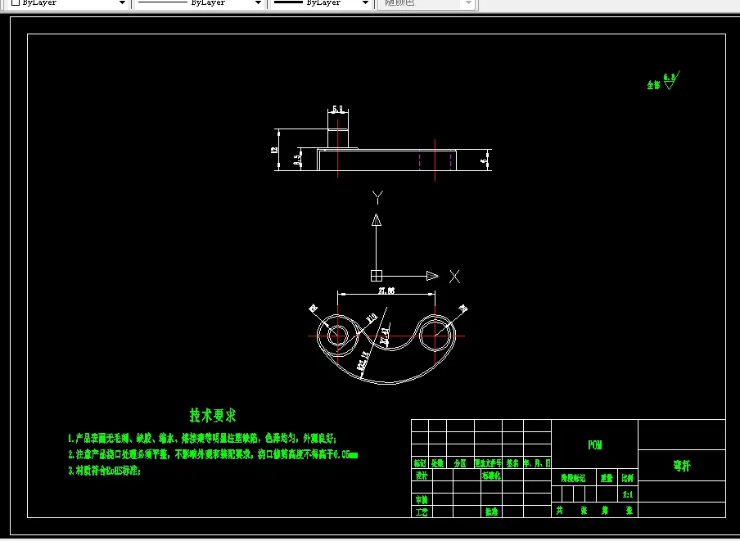Select the R10 radius dimension text
740x541 pixels.
click(372, 318)
